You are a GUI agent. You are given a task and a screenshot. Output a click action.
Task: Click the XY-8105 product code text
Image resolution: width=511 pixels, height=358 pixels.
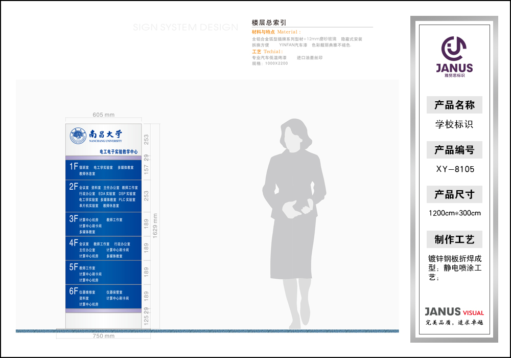(454, 169)
